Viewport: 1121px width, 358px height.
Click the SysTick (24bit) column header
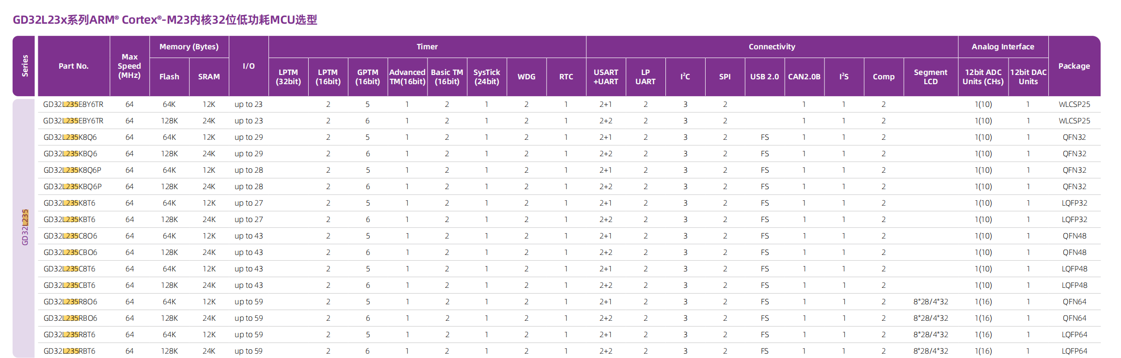(x=487, y=77)
